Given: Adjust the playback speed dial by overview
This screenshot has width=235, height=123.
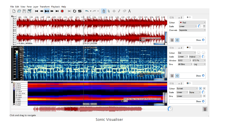Looking at the screenshot, I should (170, 109).
